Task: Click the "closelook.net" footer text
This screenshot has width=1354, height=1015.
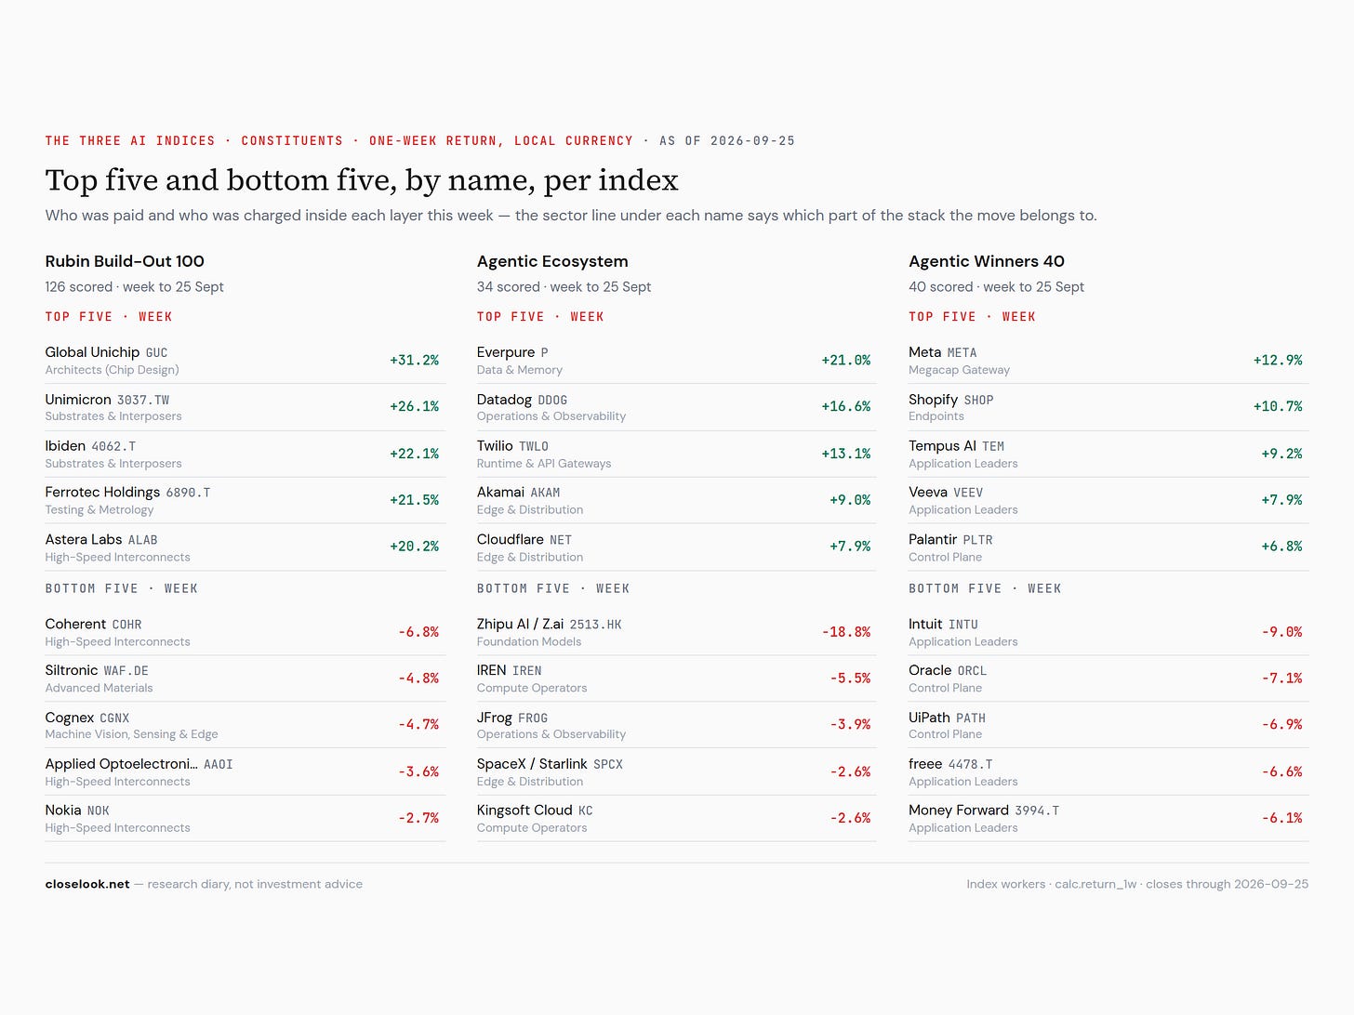Action: (x=87, y=884)
